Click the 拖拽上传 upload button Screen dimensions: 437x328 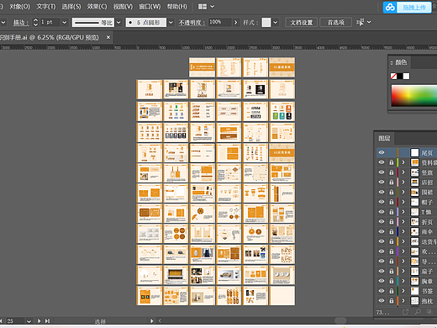(x=414, y=8)
